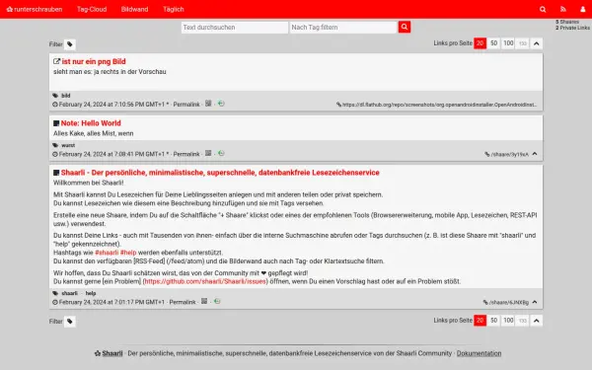Screen dimensions: 592x370
Task: Set top links per page to 100
Action: (x=508, y=43)
